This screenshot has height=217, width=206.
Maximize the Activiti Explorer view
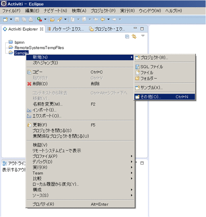click(142, 29)
